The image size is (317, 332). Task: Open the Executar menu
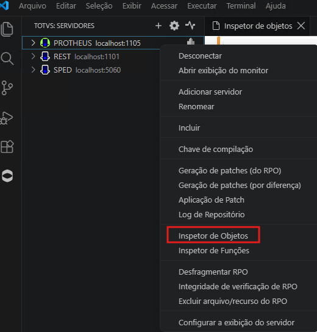[x=202, y=6]
